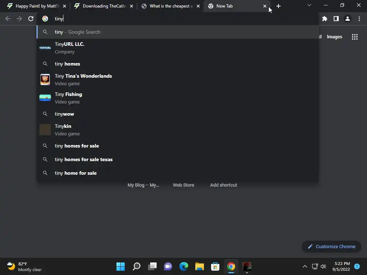Select tiny homes for sale texas
The height and width of the screenshot is (275, 367).
point(178,159)
